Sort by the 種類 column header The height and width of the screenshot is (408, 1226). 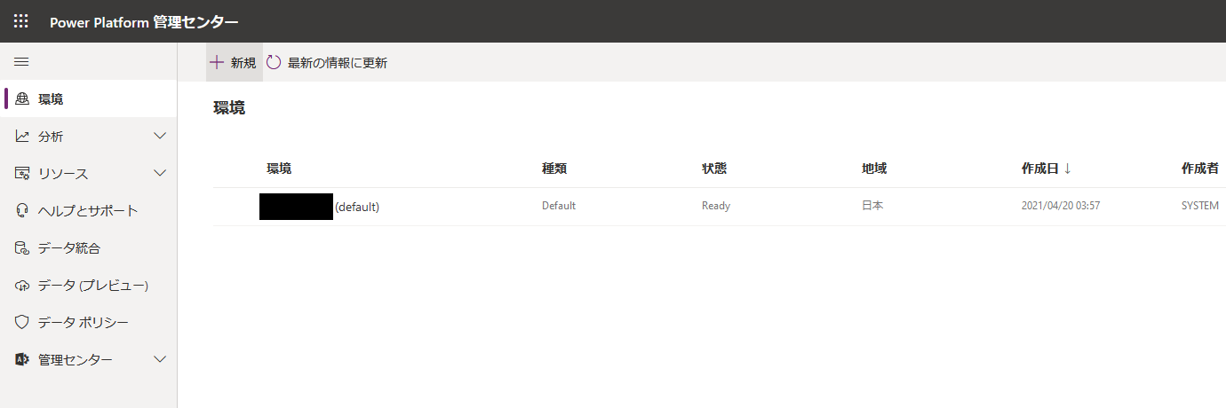554,169
